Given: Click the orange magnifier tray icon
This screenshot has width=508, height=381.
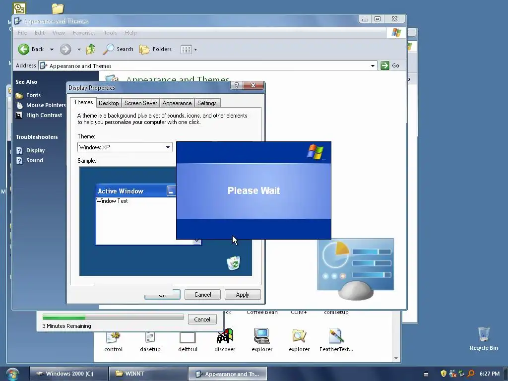Looking at the screenshot, I should (471, 374).
